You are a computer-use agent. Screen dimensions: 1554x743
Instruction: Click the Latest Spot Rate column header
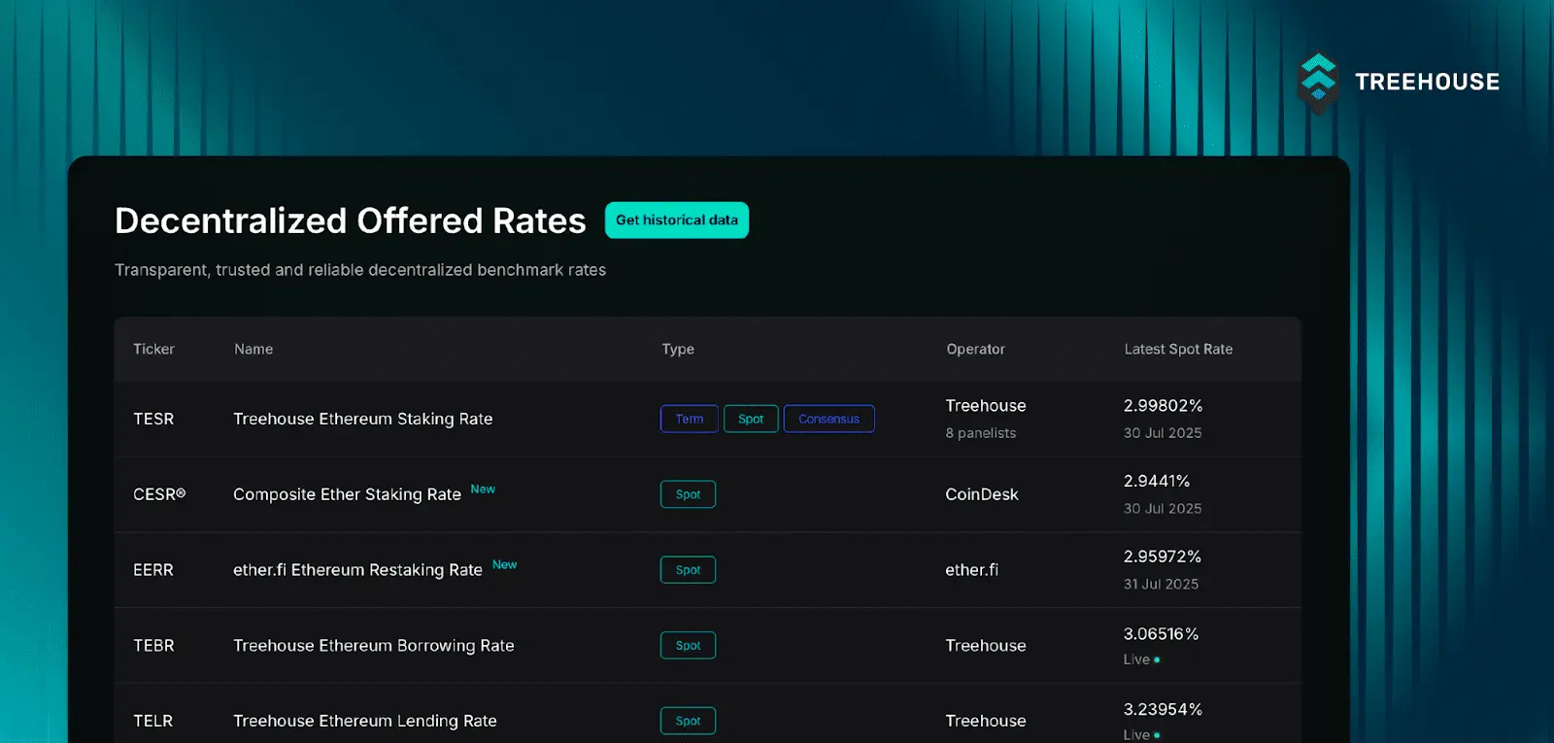pos(1178,349)
